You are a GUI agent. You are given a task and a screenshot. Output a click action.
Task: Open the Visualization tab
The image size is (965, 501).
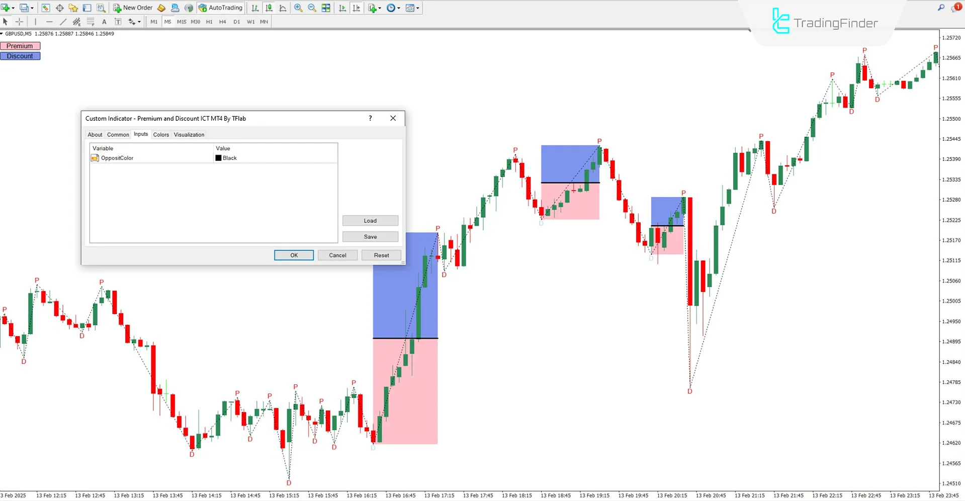189,134
